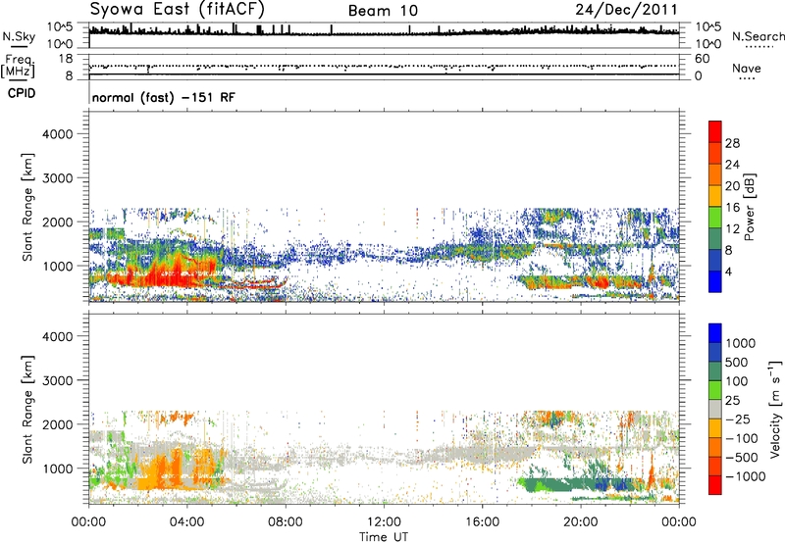Click the '1000' velocity scale value
The height and width of the screenshot is (543, 785).
[740, 343]
